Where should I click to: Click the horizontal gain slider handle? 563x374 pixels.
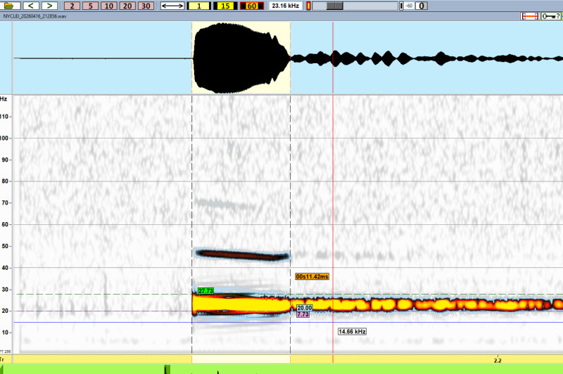pos(336,6)
